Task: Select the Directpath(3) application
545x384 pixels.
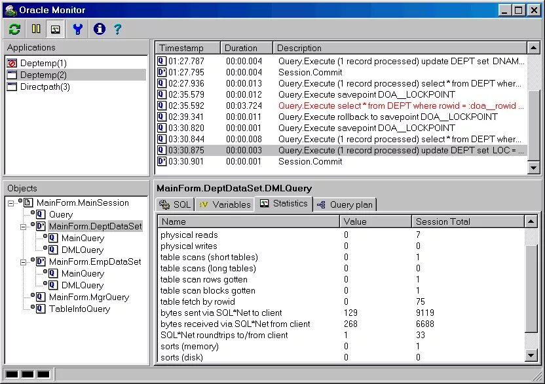Action: click(45, 86)
